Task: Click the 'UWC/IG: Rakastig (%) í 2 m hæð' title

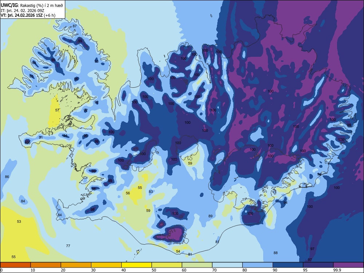Action: (32, 5)
